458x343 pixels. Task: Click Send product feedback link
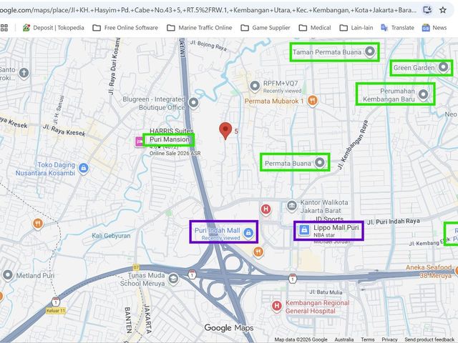tap(429, 339)
